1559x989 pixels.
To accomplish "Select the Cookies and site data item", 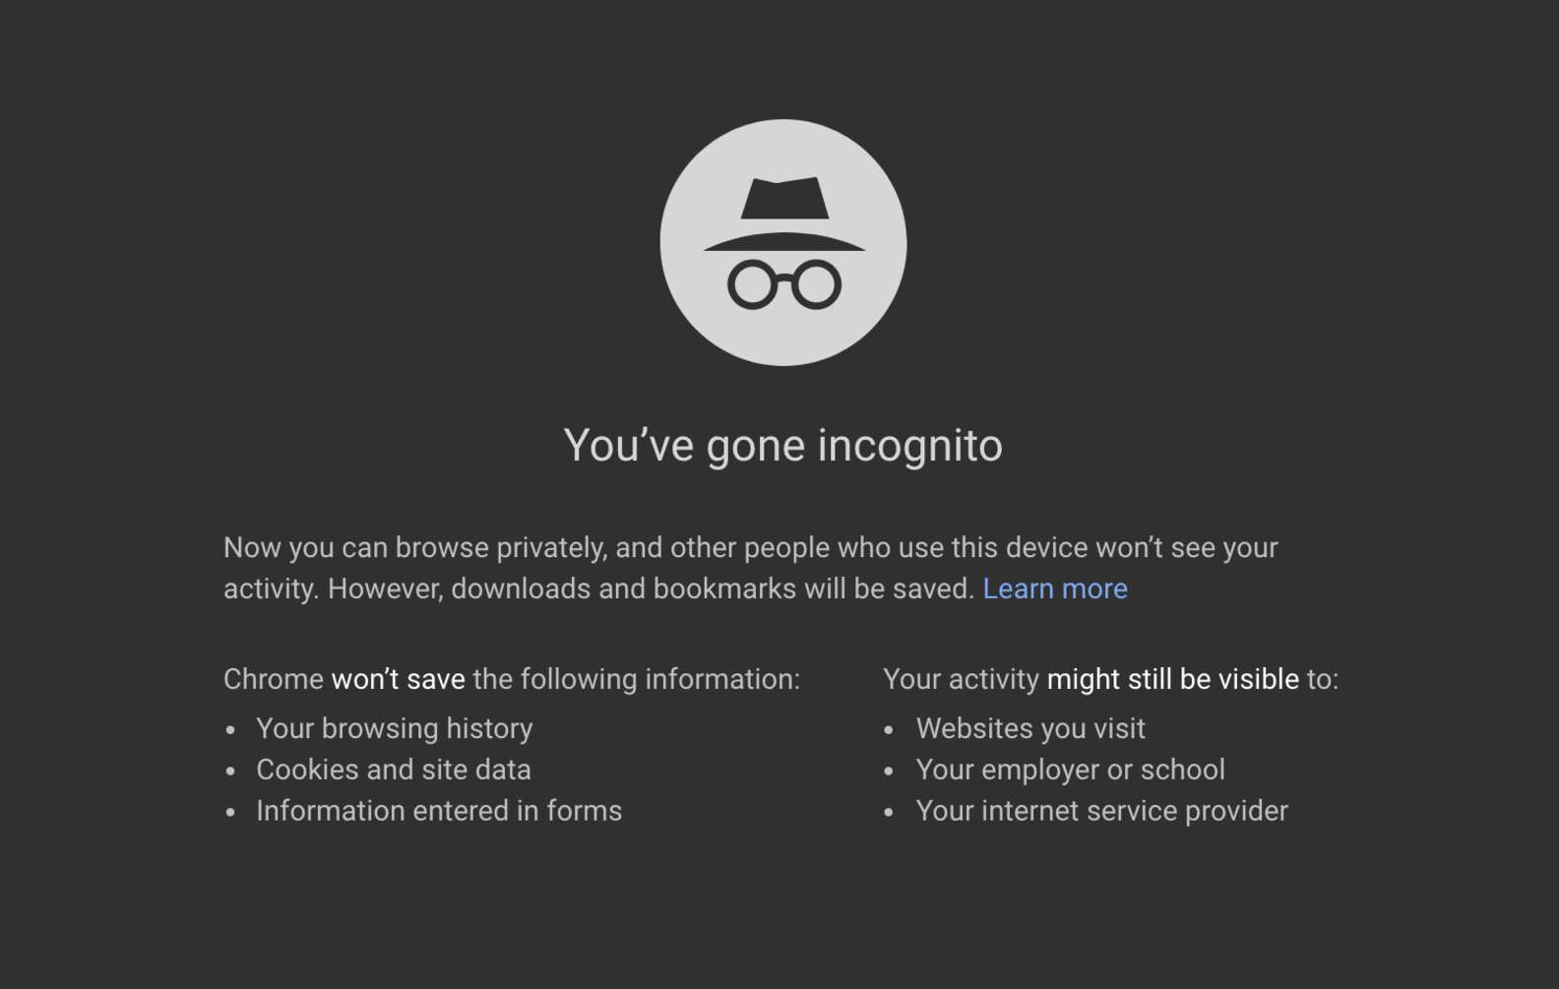I will click(x=393, y=771).
